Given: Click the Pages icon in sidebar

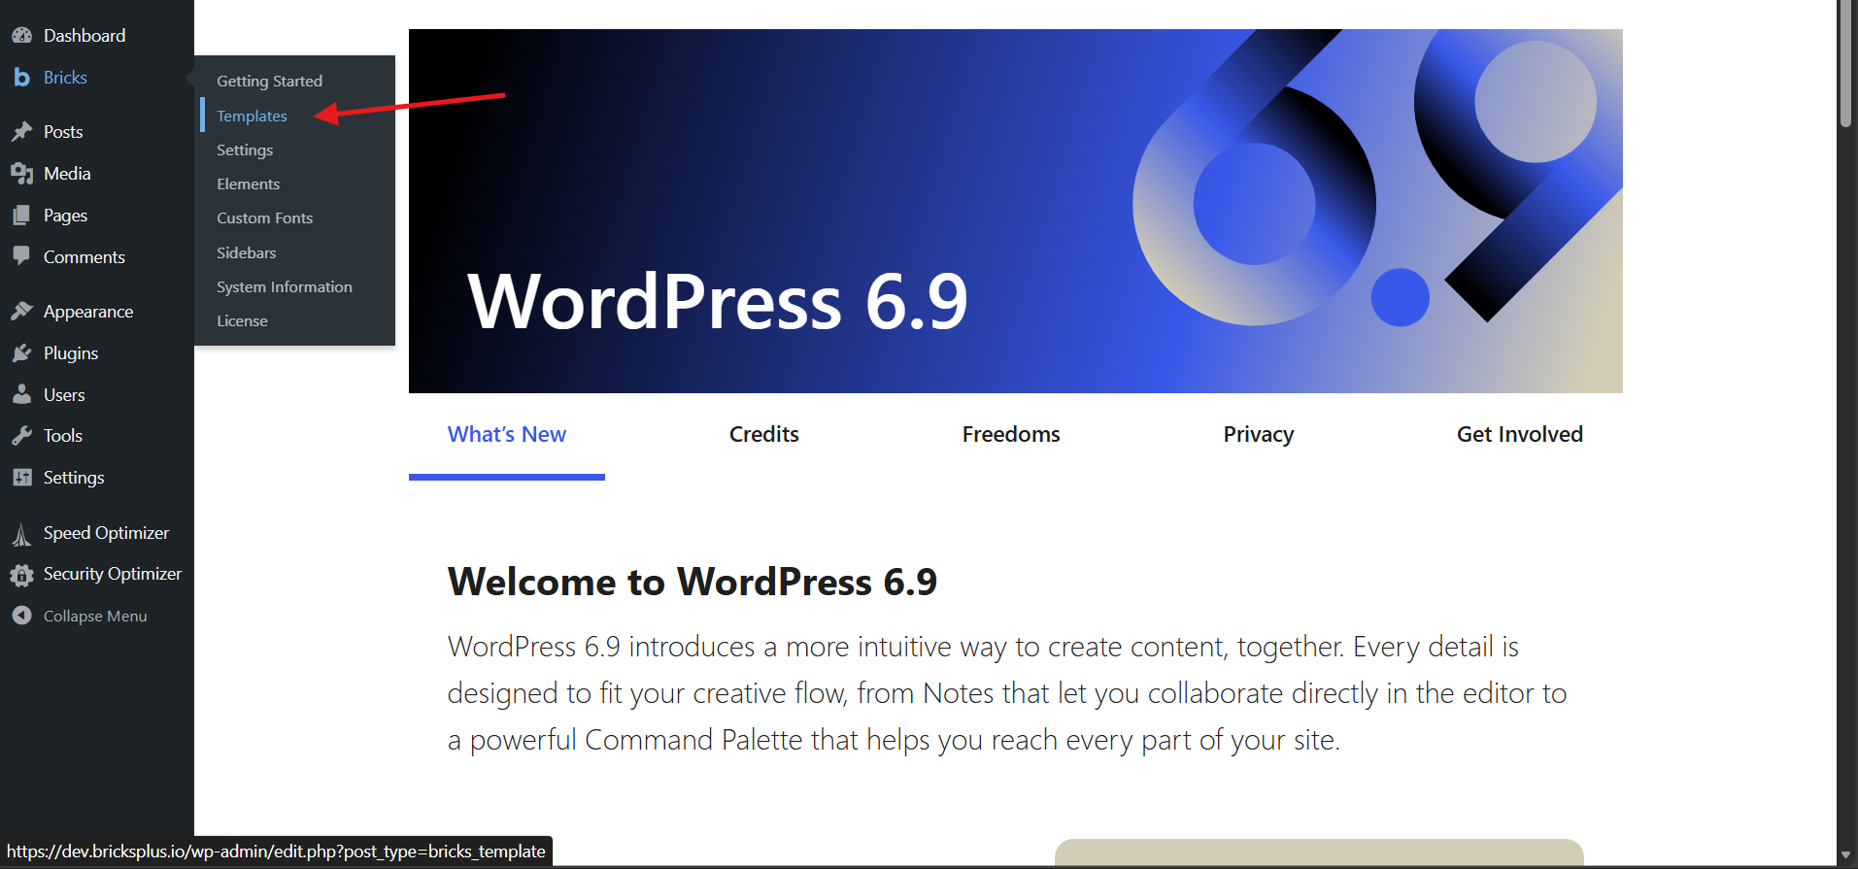Looking at the screenshot, I should 21,216.
